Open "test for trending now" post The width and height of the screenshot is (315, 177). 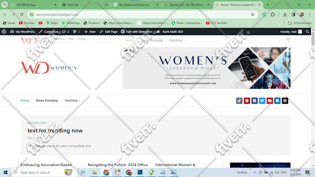tap(55, 131)
